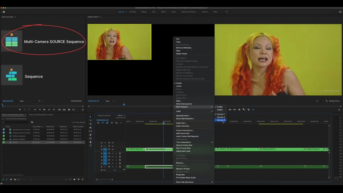This screenshot has height=193, width=343.
Task: Switch to the Multicam sequence timeline tab
Action: coord(104,116)
